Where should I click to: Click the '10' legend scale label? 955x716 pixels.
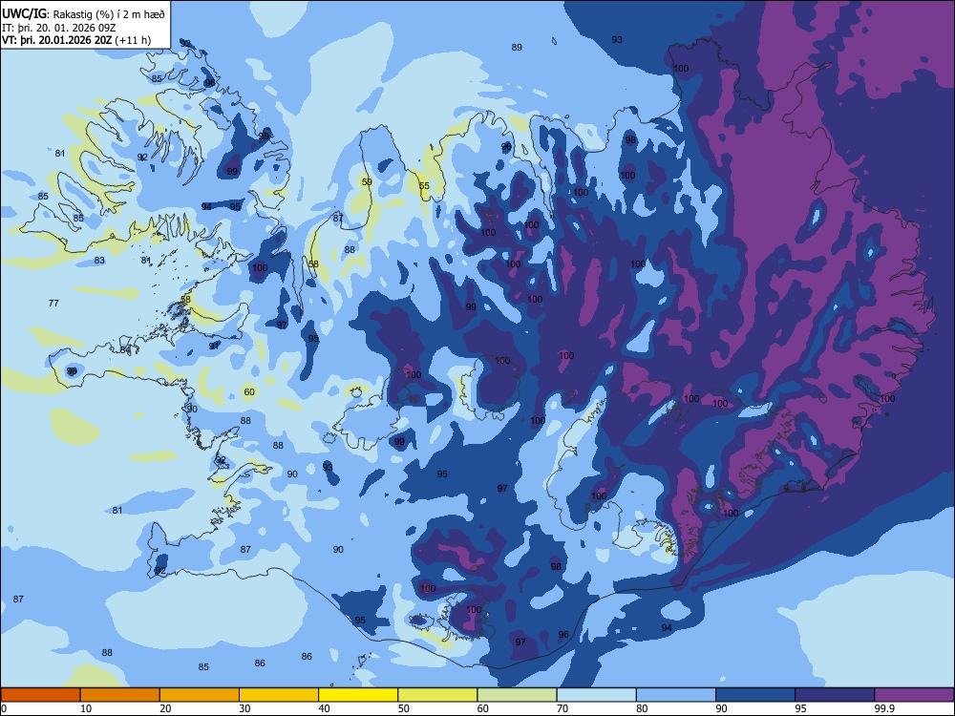[x=86, y=708]
